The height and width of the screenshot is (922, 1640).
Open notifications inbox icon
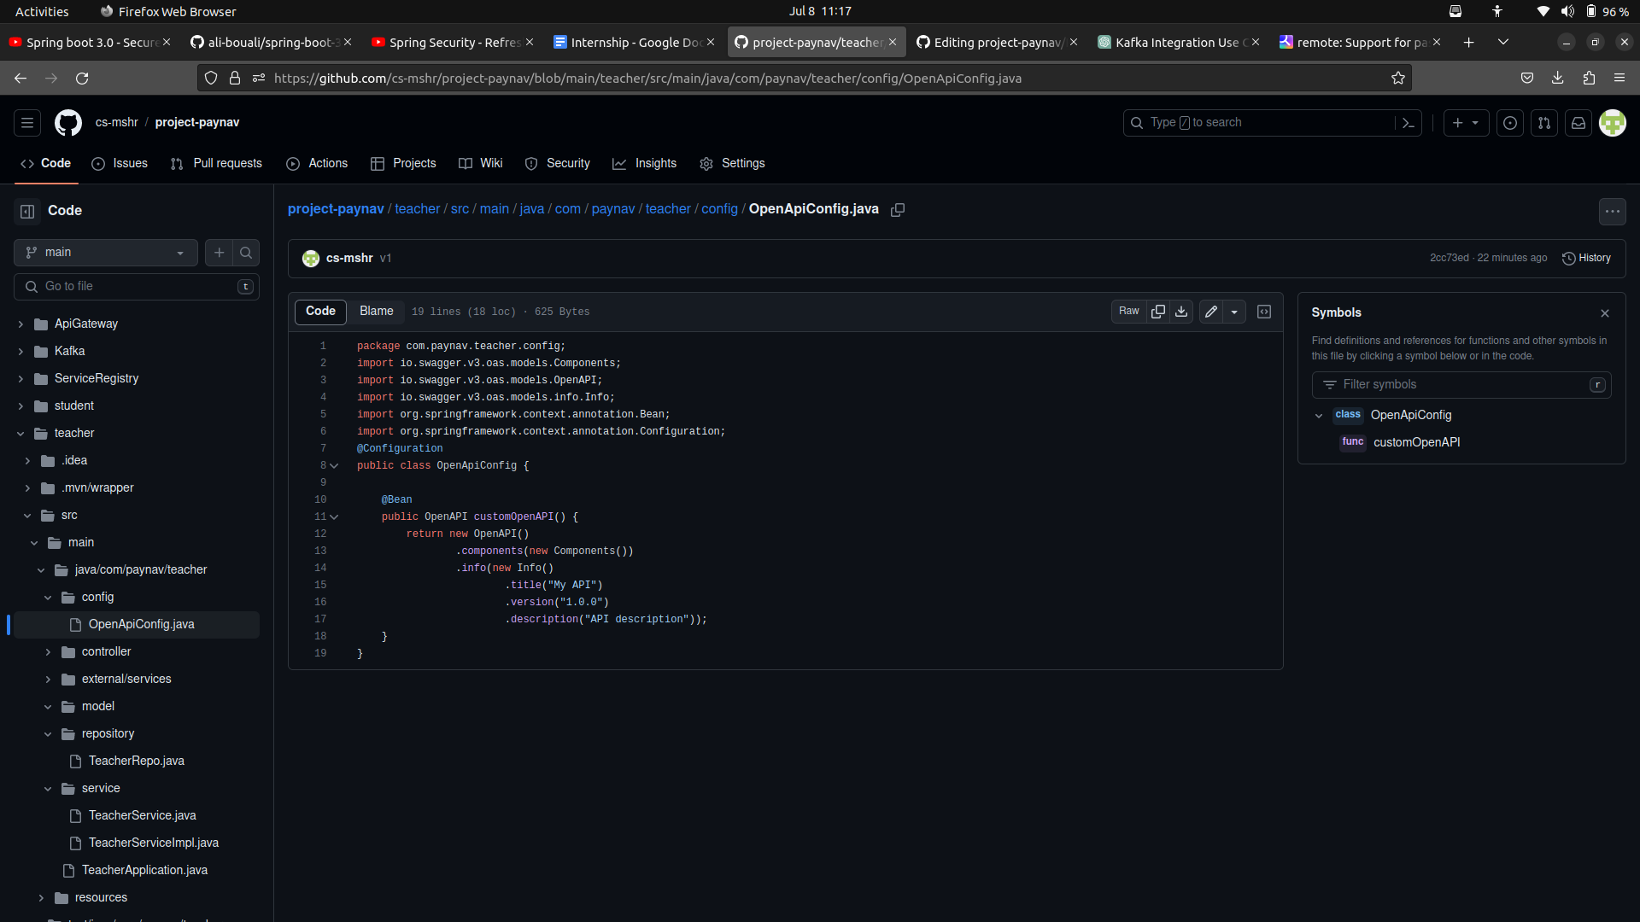(1578, 122)
